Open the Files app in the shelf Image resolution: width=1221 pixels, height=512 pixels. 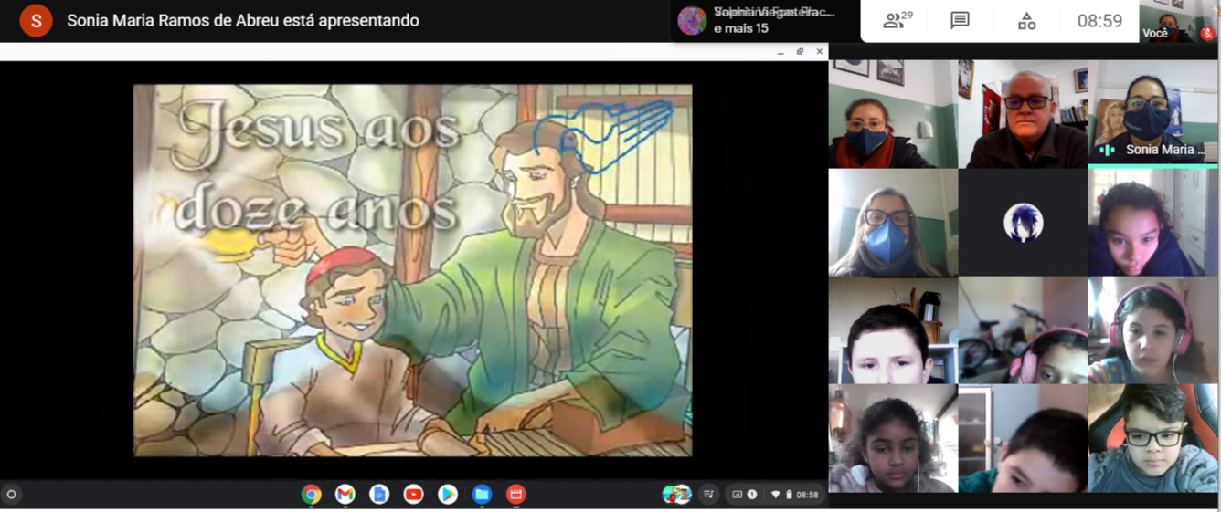click(482, 494)
